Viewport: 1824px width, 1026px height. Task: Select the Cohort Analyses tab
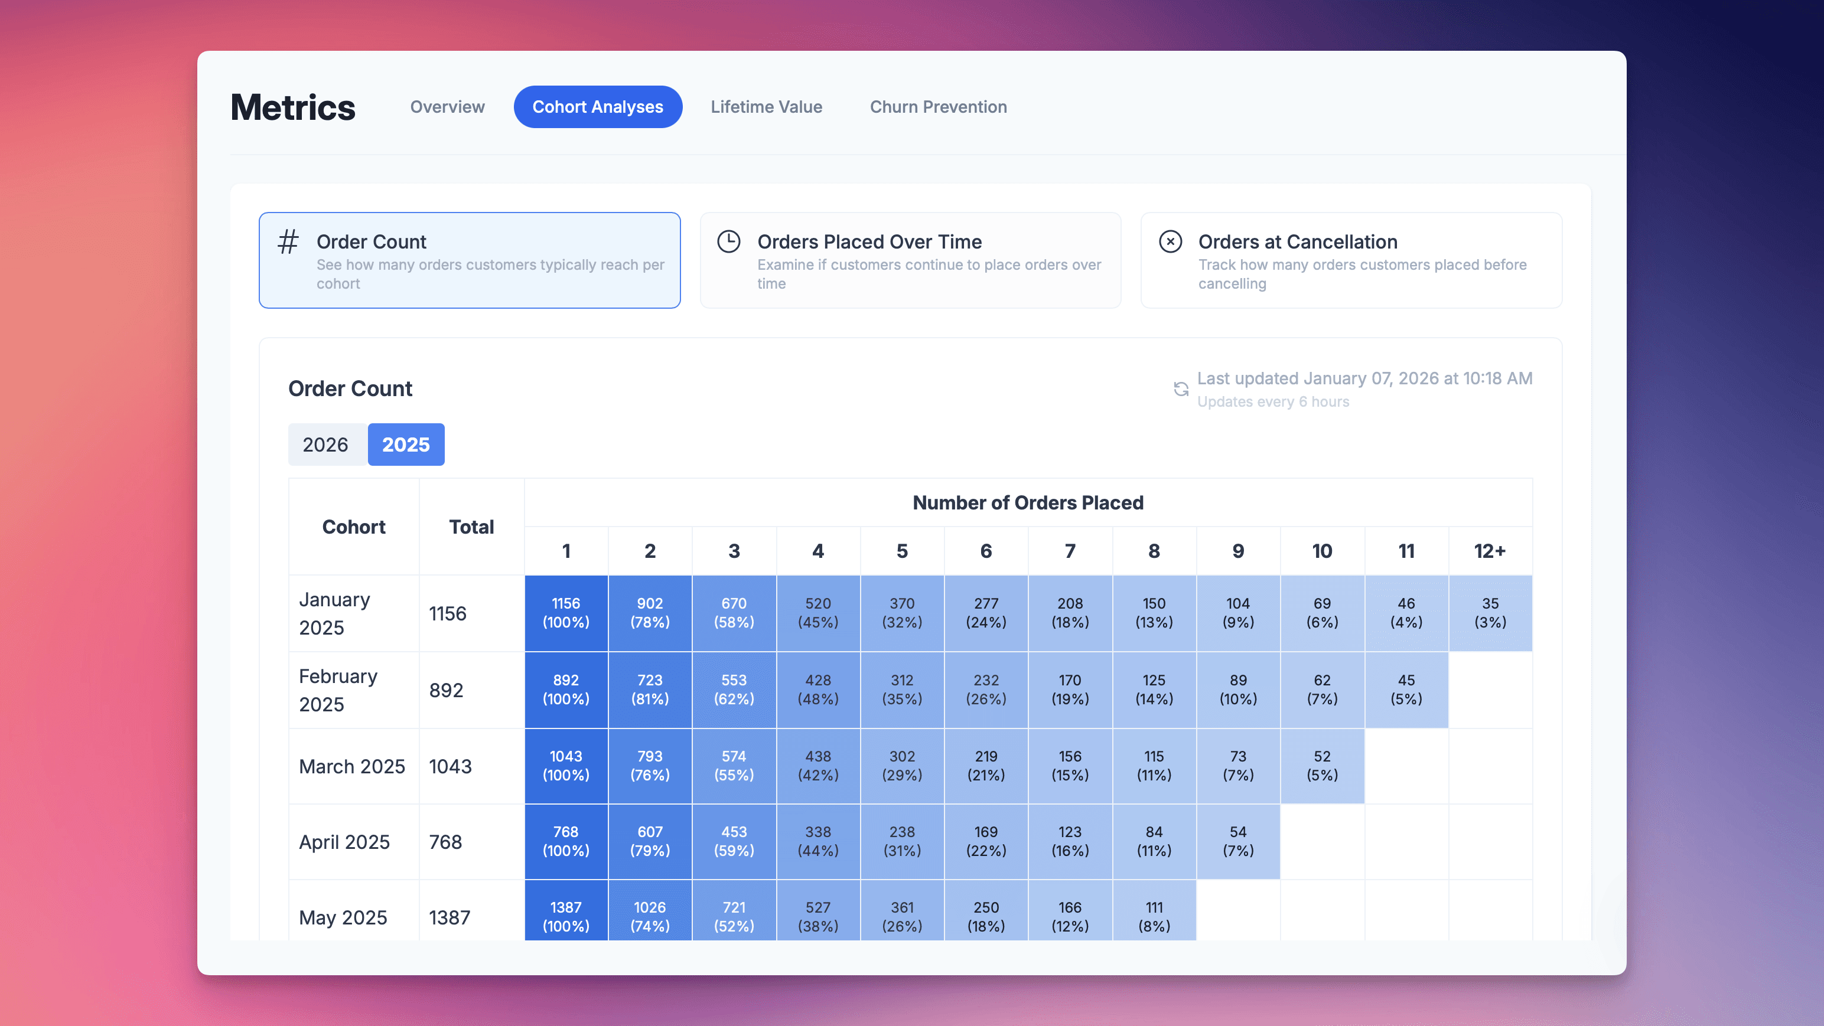(x=598, y=107)
